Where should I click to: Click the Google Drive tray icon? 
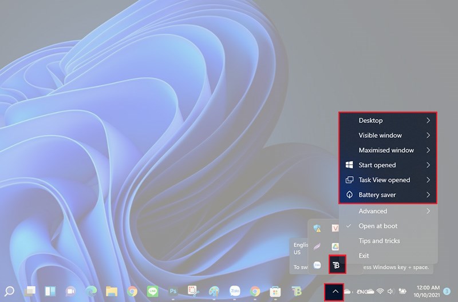point(335,247)
